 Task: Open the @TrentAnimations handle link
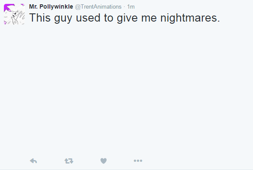click(x=98, y=7)
